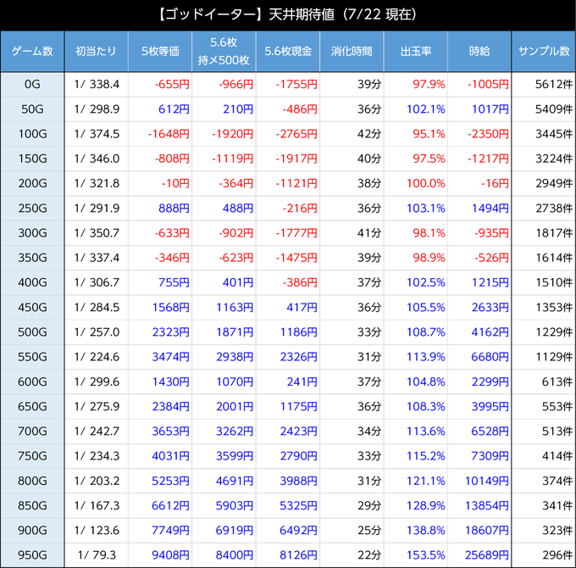
Task: Select the 初当たり column header
Action: pyautogui.click(x=97, y=52)
